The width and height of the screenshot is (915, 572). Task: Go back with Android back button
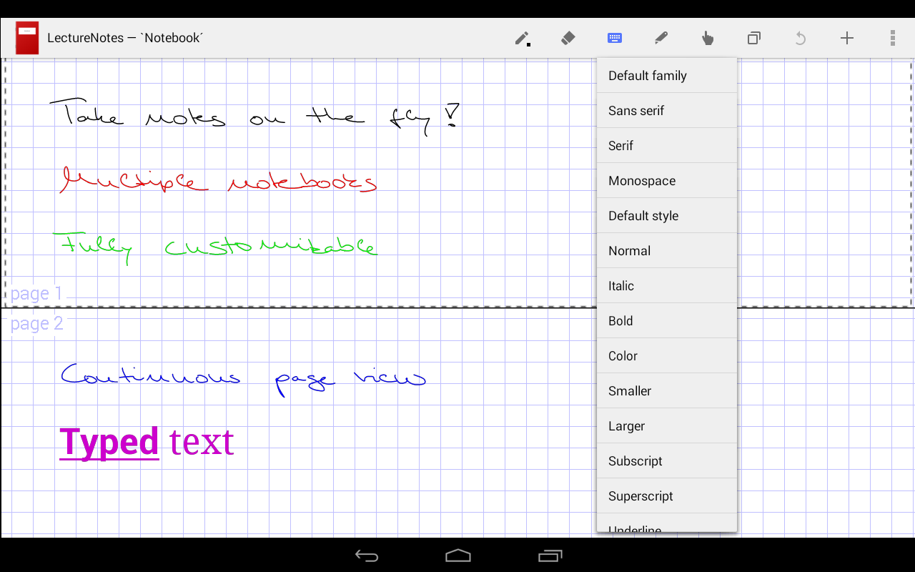[367, 556]
